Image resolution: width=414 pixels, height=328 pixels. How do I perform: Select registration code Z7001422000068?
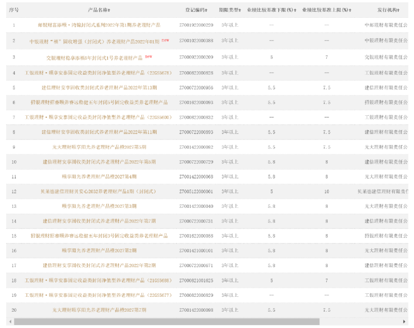pyautogui.click(x=196, y=177)
